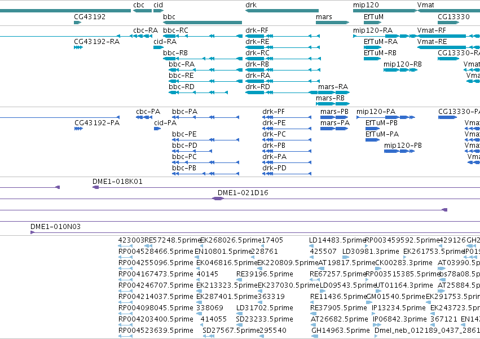The height and width of the screenshot is (339, 480).
Task: Select EST IP06842.3prime
Action: [377, 325]
